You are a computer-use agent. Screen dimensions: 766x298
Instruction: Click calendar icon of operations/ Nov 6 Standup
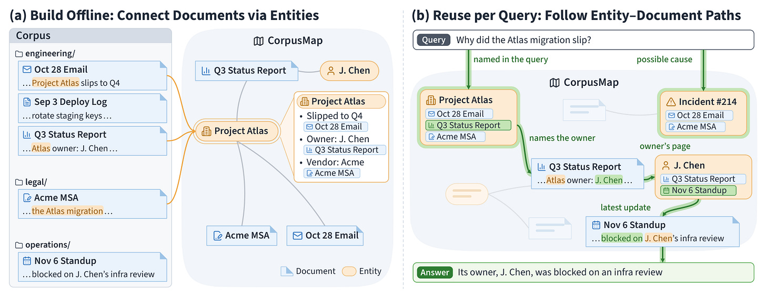[x=27, y=261]
